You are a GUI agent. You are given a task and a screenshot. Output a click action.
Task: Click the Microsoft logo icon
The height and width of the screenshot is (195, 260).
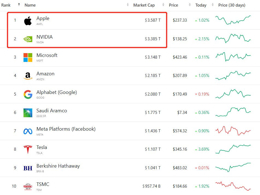tap(28, 58)
